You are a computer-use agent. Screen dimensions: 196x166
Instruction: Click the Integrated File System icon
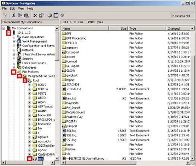point(25,76)
